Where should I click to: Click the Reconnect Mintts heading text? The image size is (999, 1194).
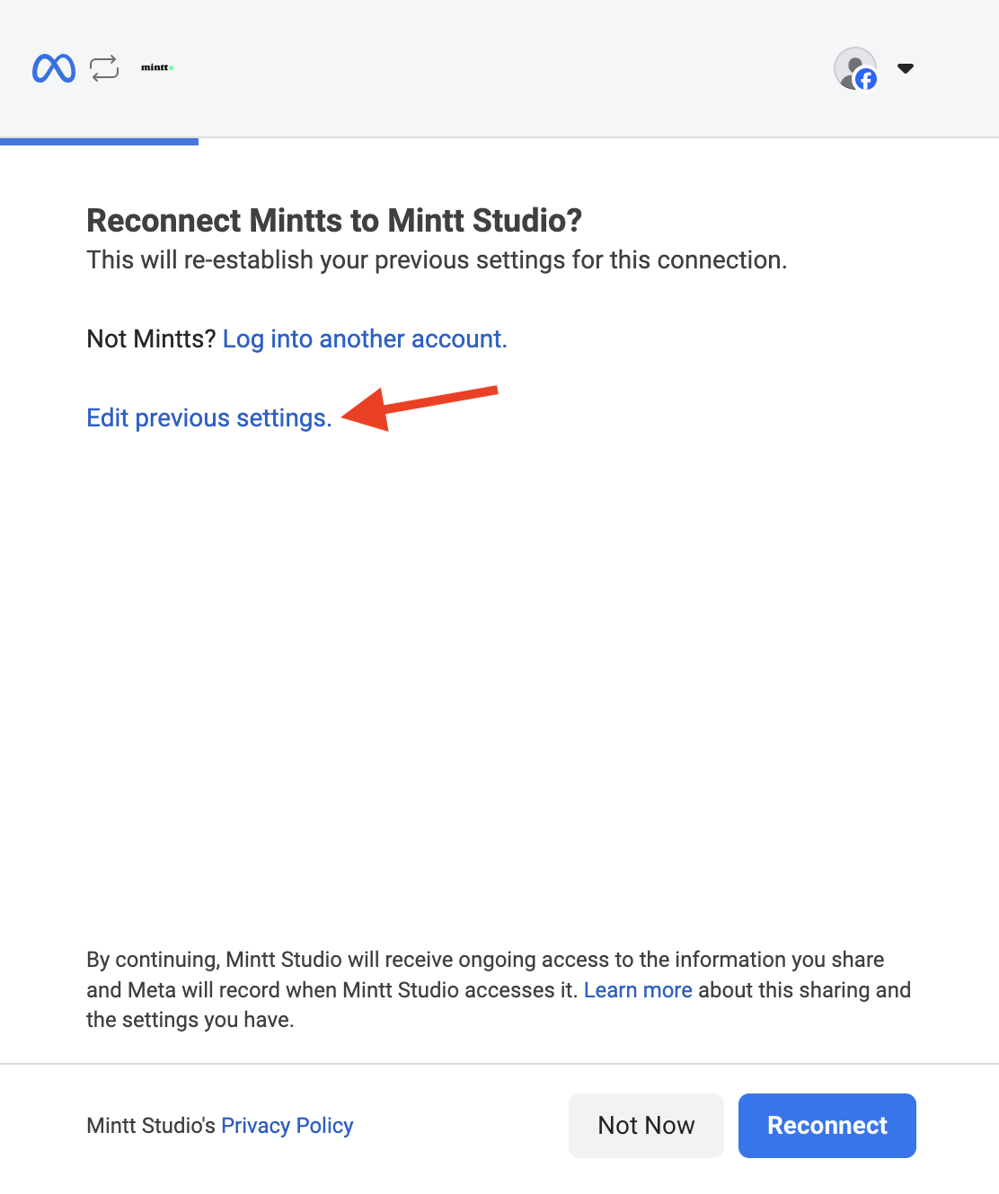click(333, 220)
